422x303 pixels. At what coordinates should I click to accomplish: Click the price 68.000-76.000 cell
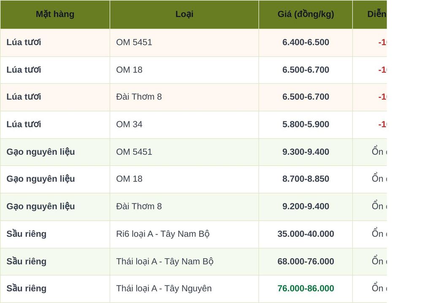(x=306, y=261)
